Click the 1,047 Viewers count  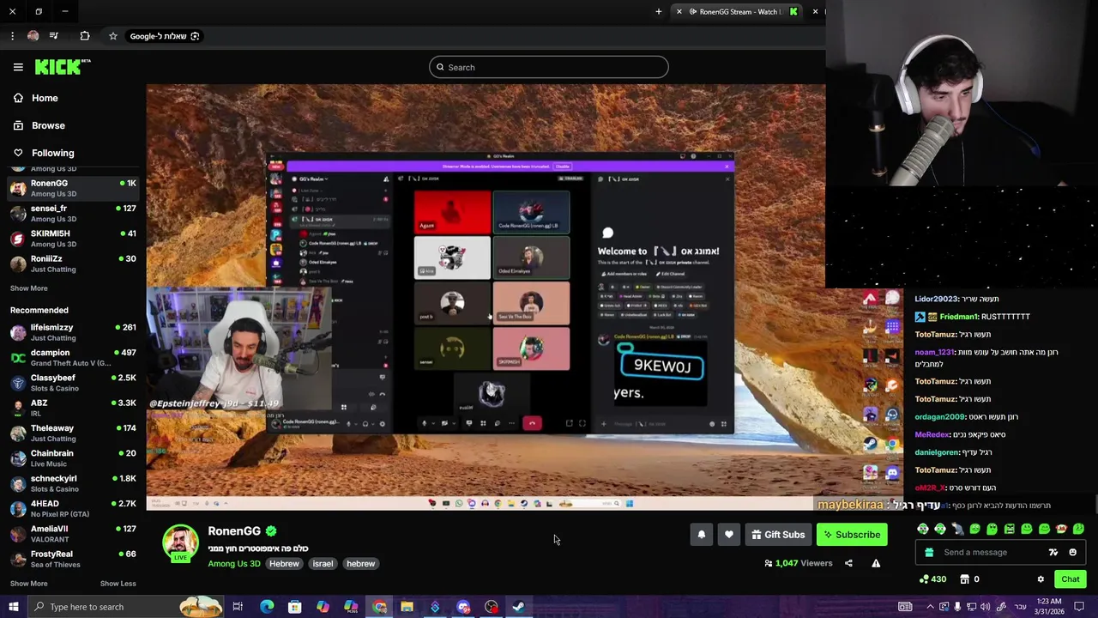tap(798, 563)
